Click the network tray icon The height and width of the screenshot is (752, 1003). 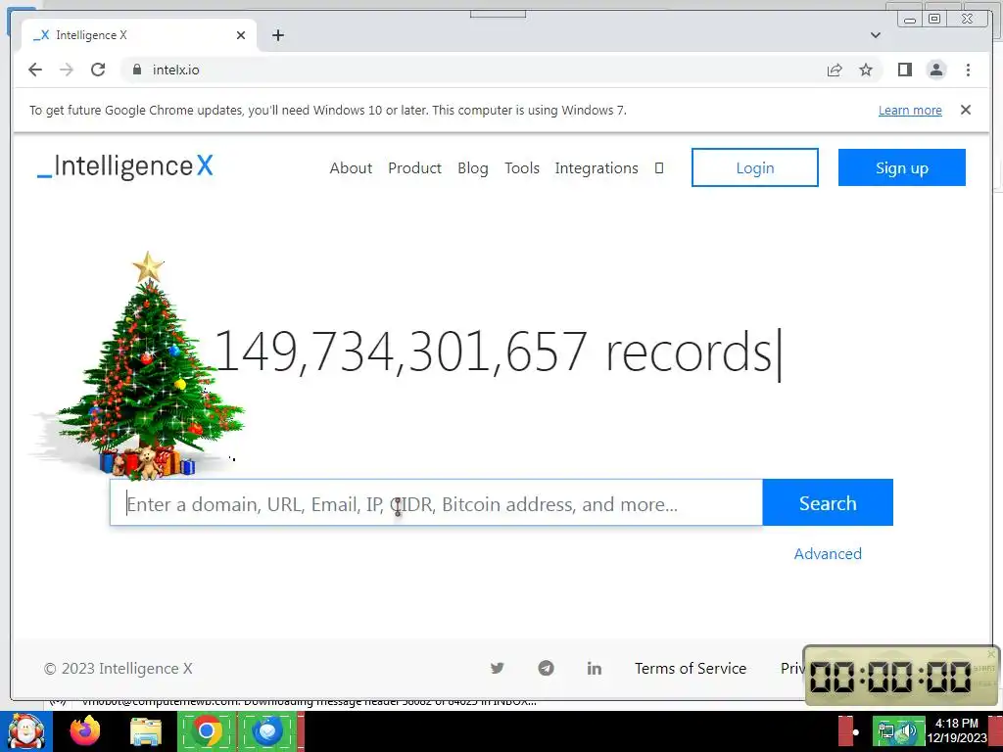click(x=886, y=730)
